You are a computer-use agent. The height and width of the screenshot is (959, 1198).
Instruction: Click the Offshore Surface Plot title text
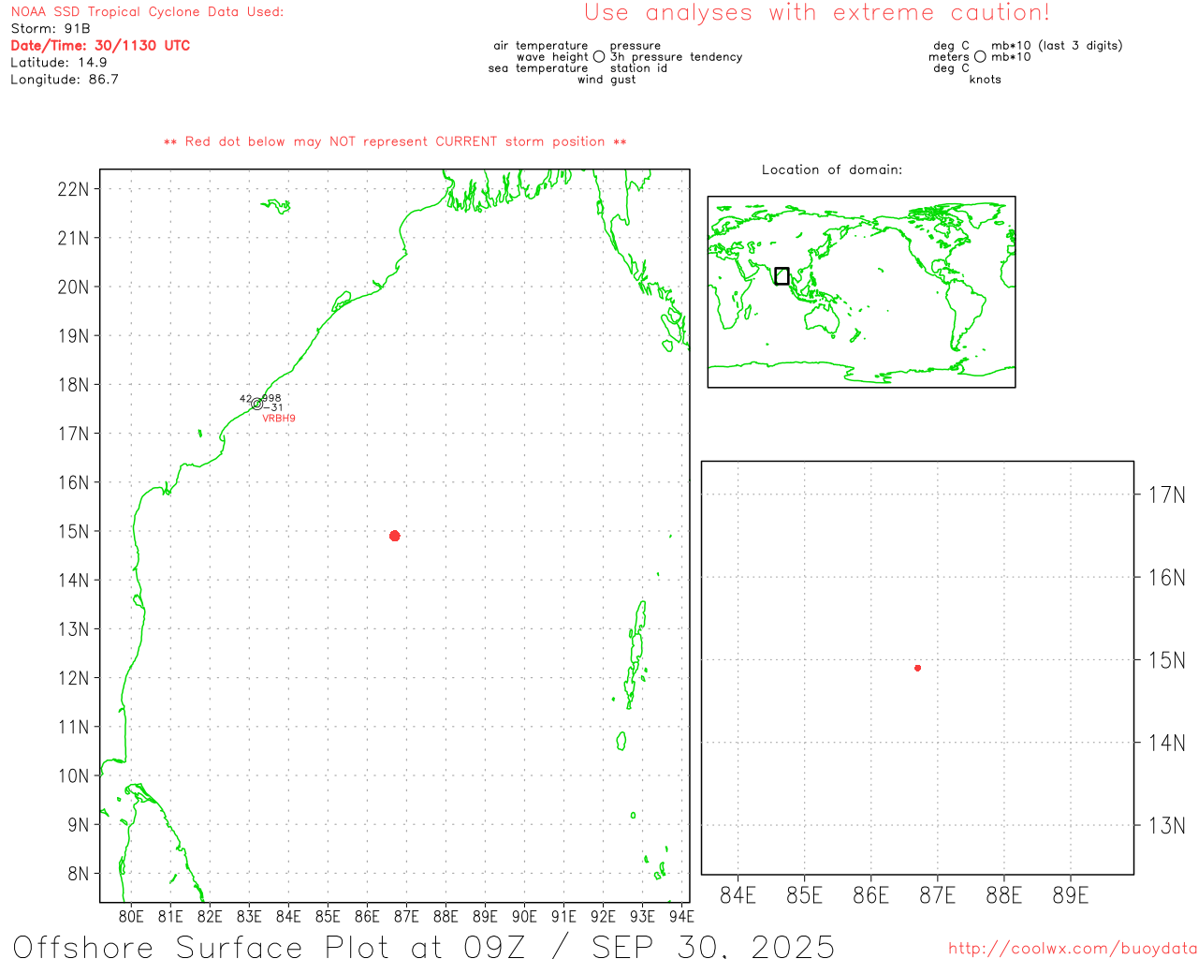click(423, 946)
